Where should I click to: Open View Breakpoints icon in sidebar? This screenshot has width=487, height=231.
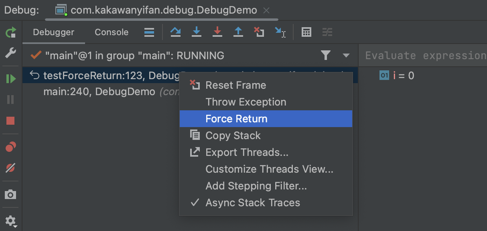pyautogui.click(x=11, y=147)
